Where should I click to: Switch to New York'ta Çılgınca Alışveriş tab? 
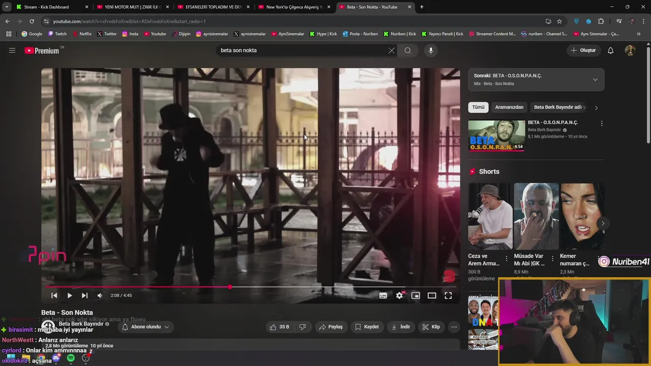point(294,7)
